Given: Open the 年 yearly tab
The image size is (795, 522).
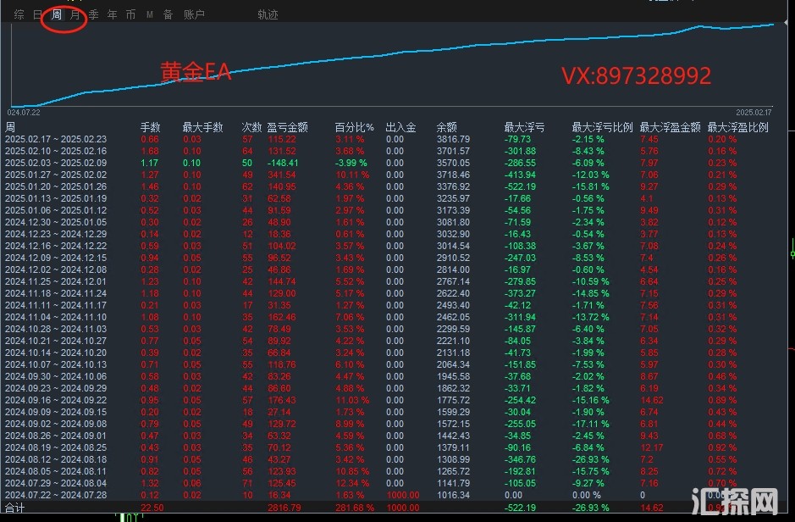Looking at the screenshot, I should click(x=113, y=14).
